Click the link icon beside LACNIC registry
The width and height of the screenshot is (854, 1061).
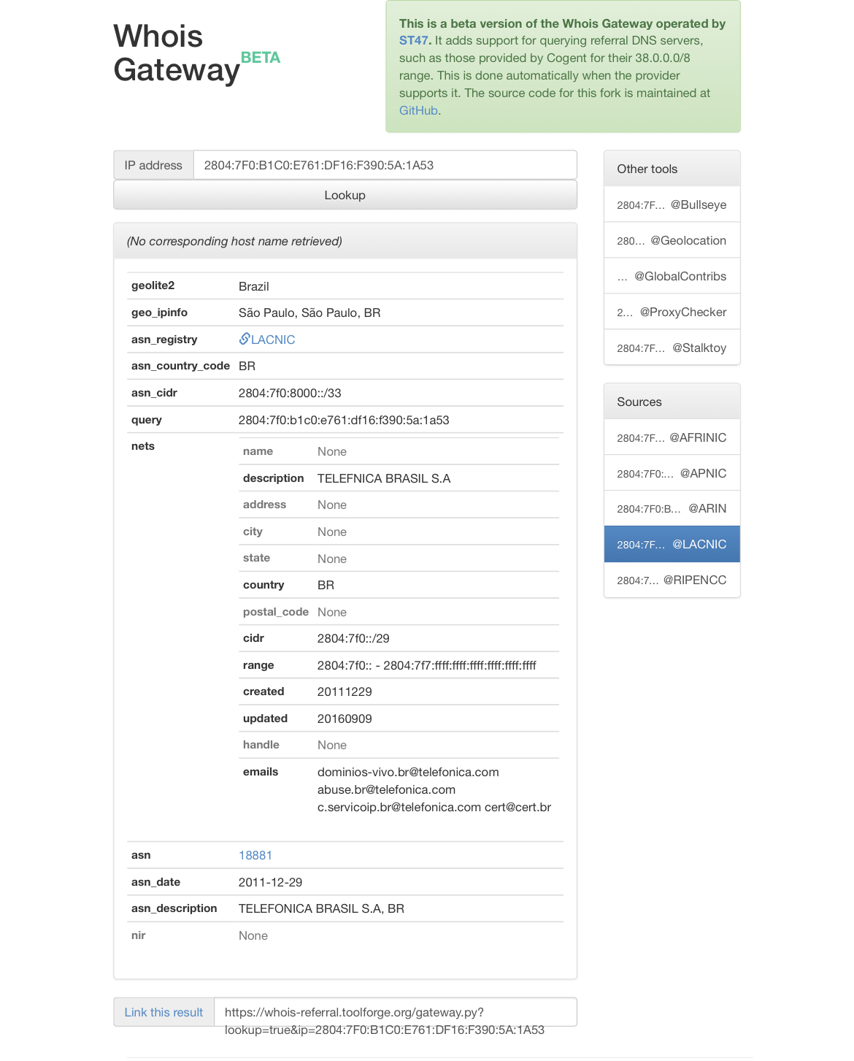point(245,339)
